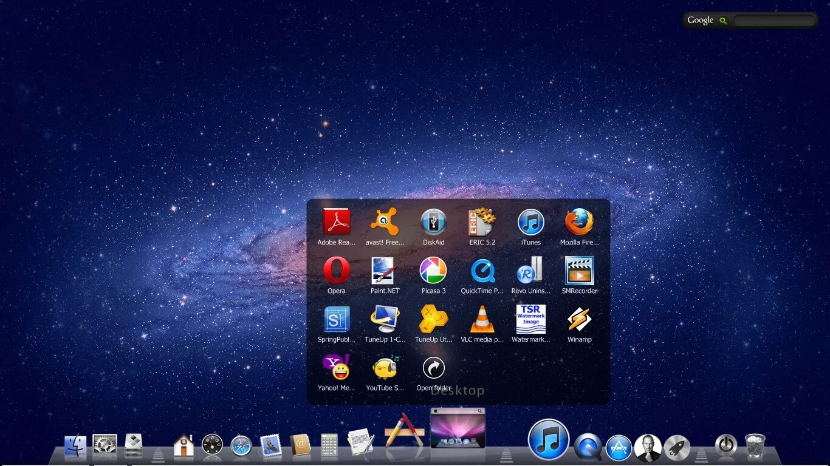Screen dimensions: 830x466
Task: Open Adobe Reader from the stack
Action: click(336, 222)
